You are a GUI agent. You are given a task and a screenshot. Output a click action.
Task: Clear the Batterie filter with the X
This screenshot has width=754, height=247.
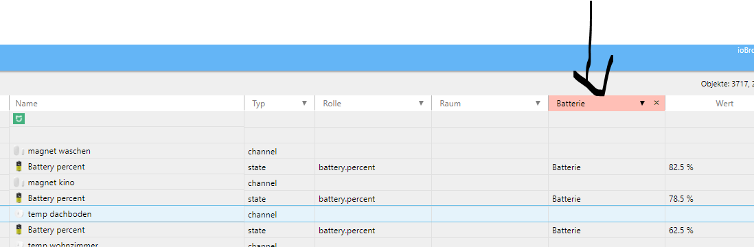[x=656, y=103]
